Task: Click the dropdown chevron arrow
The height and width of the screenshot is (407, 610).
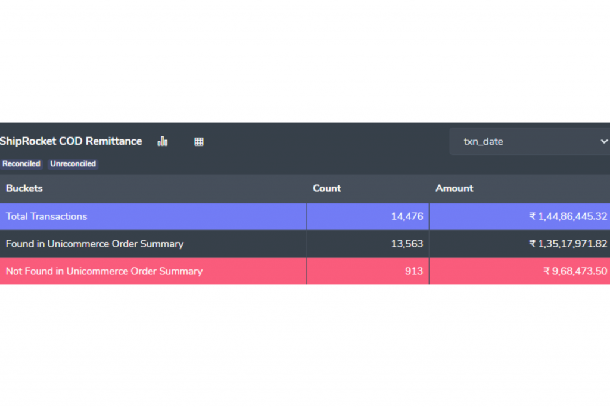Action: [x=604, y=141]
